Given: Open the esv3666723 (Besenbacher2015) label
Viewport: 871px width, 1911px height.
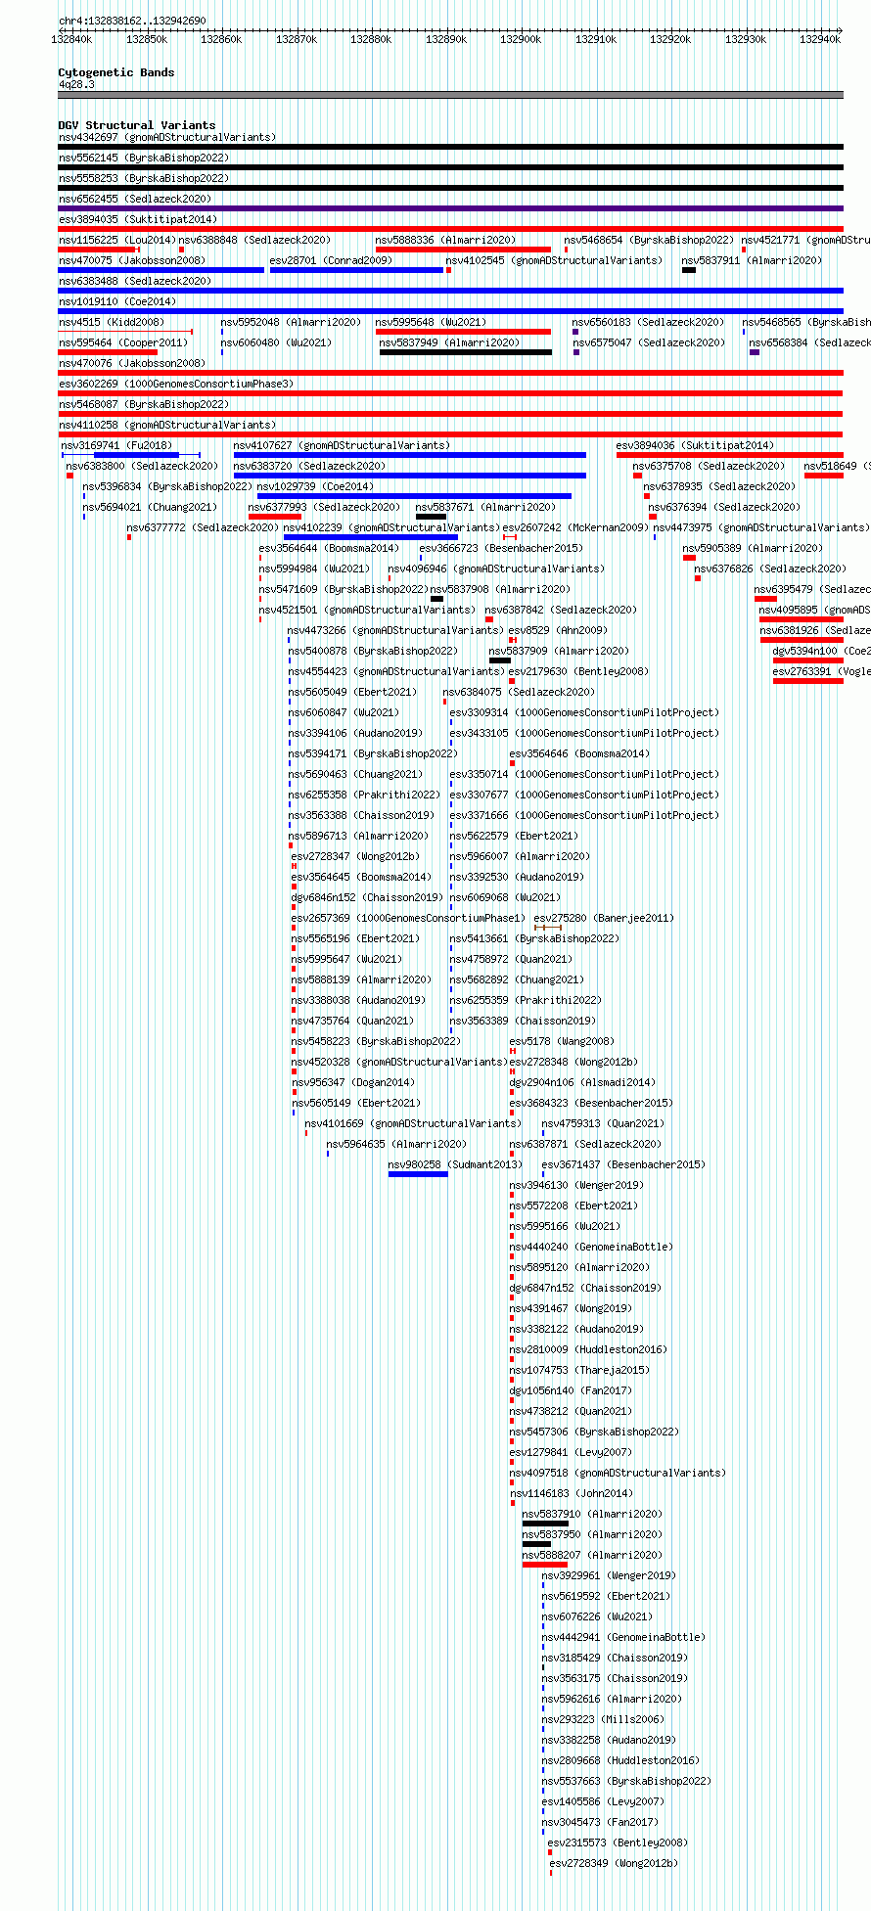Looking at the screenshot, I should coord(501,548).
